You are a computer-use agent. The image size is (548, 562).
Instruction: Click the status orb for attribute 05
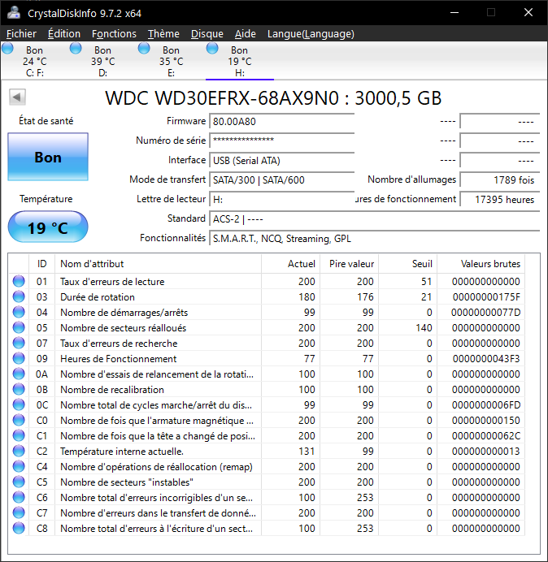[19, 327]
